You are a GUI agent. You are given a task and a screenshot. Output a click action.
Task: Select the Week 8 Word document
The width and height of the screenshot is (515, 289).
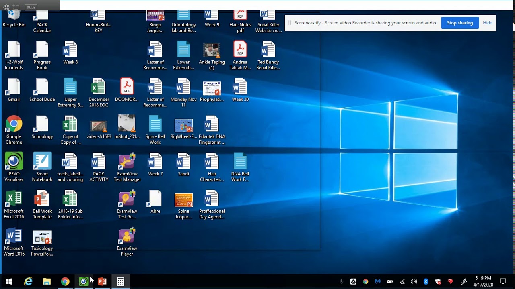pyautogui.click(x=70, y=53)
